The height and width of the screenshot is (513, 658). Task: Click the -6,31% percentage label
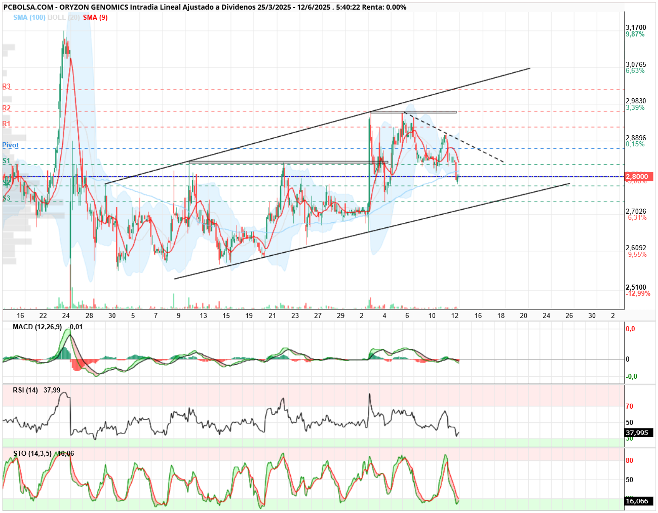(636, 218)
